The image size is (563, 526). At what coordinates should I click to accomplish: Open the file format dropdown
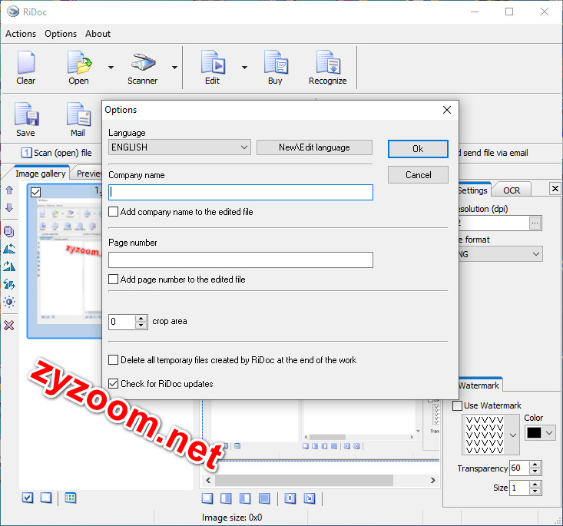pos(535,254)
